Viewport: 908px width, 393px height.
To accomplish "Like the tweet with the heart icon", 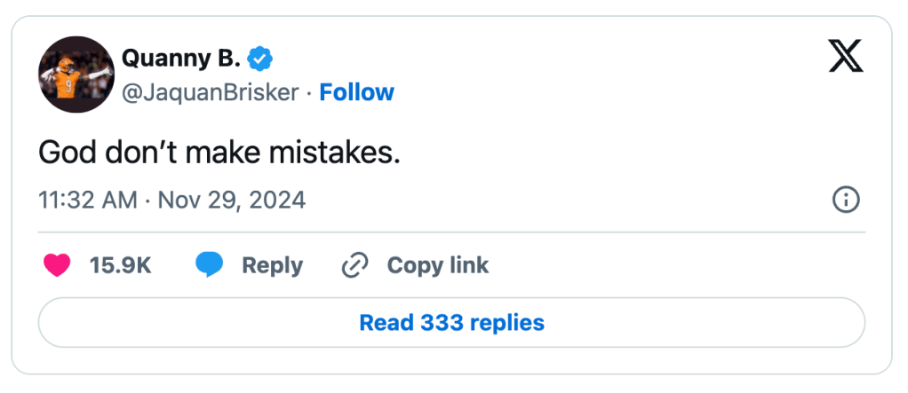I will coord(57,264).
